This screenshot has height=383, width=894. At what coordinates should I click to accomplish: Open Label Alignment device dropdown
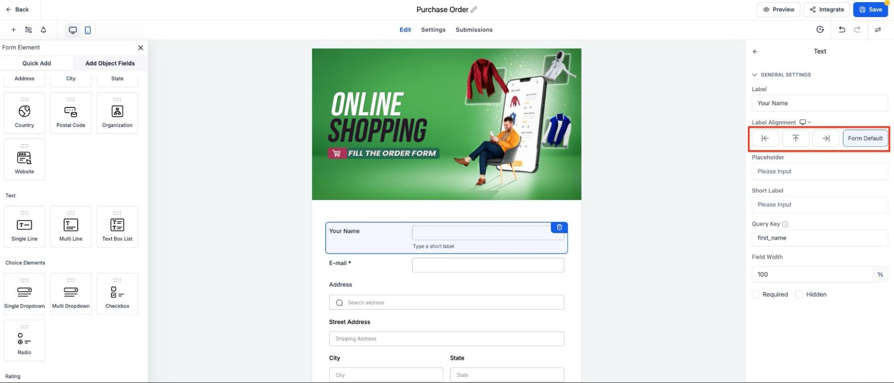[x=805, y=122]
